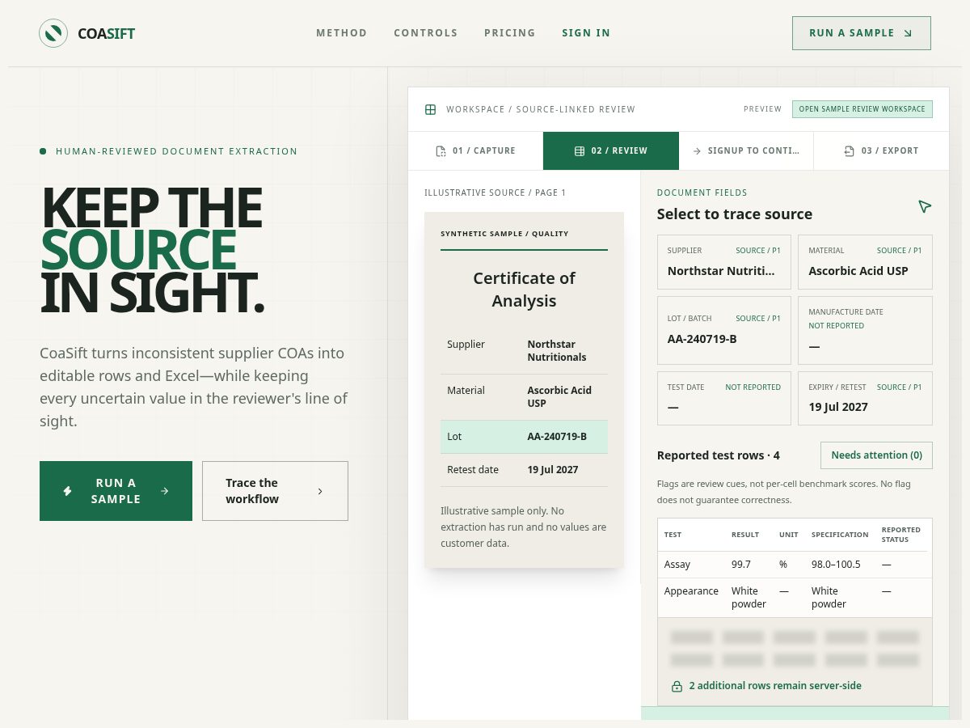Image resolution: width=970 pixels, height=728 pixels.
Task: Click the capture document icon
Action: pos(441,151)
